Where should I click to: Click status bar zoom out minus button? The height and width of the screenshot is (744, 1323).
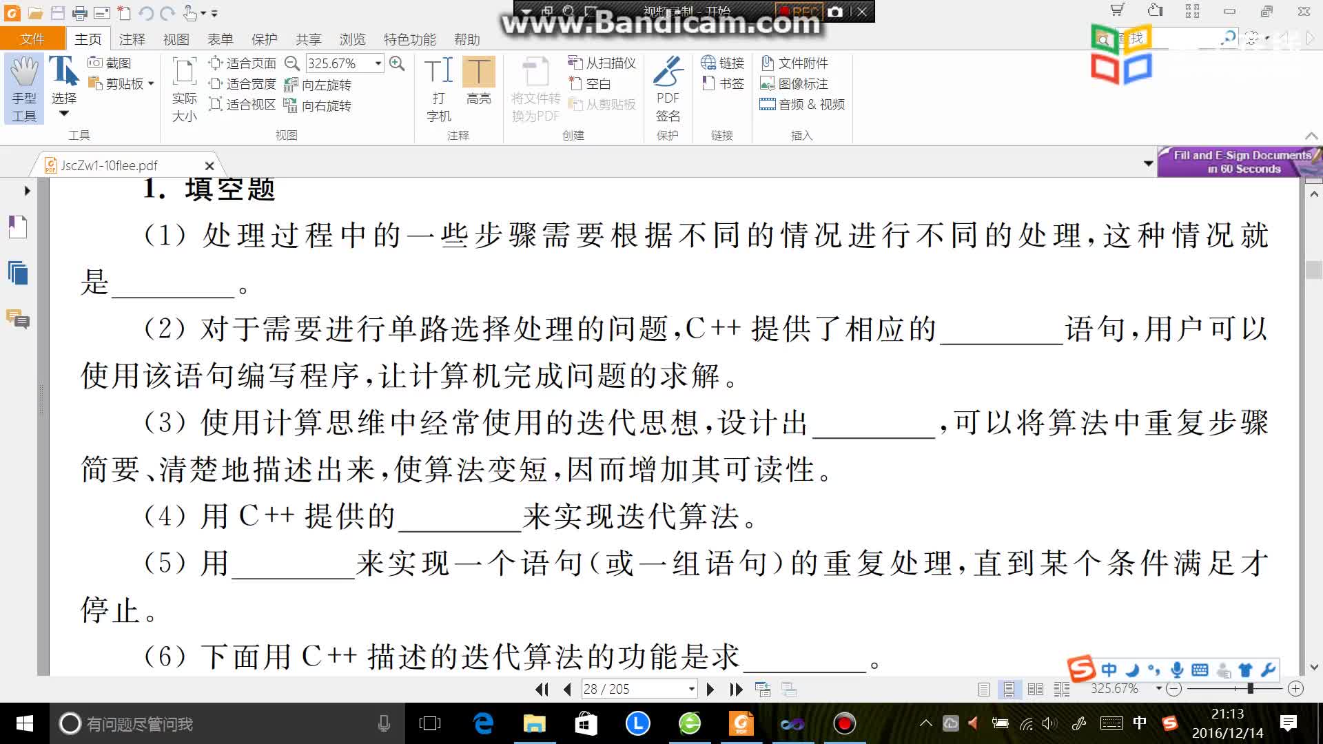tap(1174, 688)
